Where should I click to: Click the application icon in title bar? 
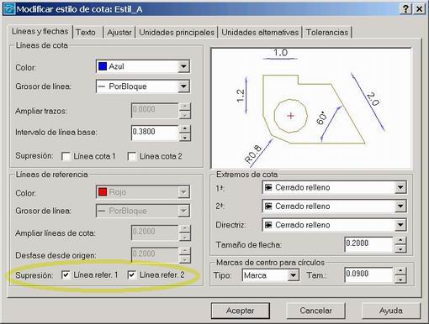click(9, 9)
